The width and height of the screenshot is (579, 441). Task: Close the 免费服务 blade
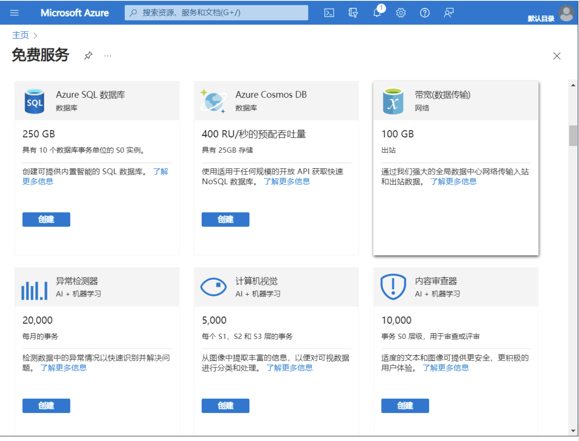coord(557,56)
